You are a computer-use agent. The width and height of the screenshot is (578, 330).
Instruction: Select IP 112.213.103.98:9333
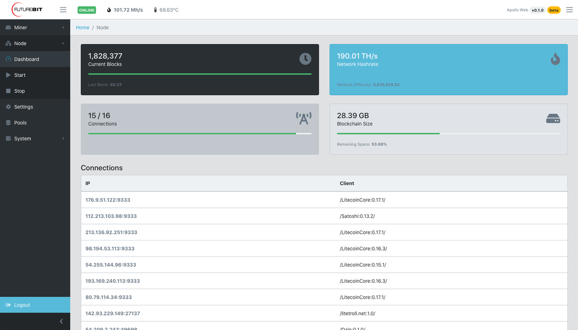click(111, 216)
